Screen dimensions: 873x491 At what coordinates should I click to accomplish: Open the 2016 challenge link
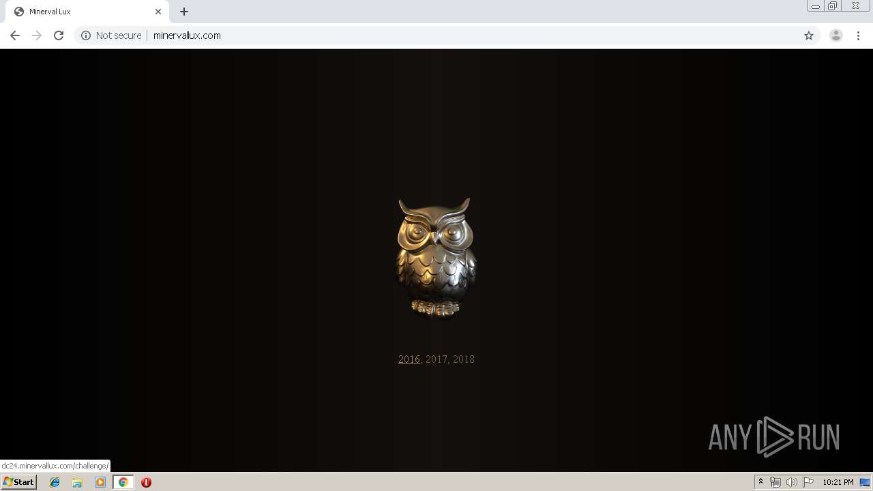click(x=409, y=359)
